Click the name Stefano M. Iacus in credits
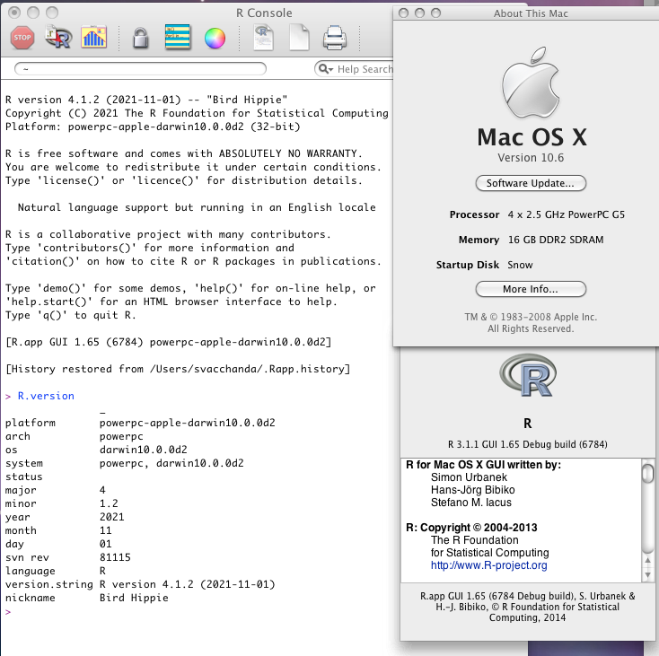The width and height of the screenshot is (659, 656). (x=471, y=503)
